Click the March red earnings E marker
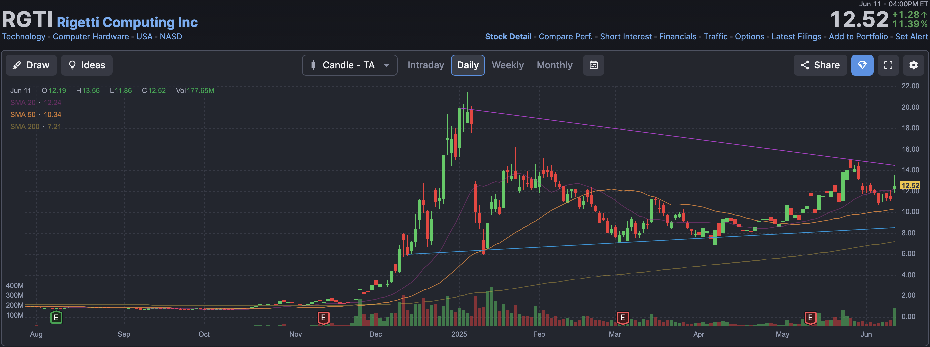930x347 pixels. (x=622, y=318)
